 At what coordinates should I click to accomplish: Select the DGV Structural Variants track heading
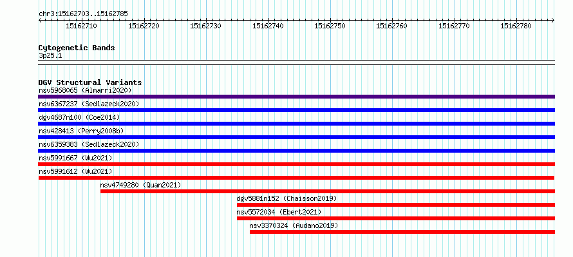(x=90, y=82)
